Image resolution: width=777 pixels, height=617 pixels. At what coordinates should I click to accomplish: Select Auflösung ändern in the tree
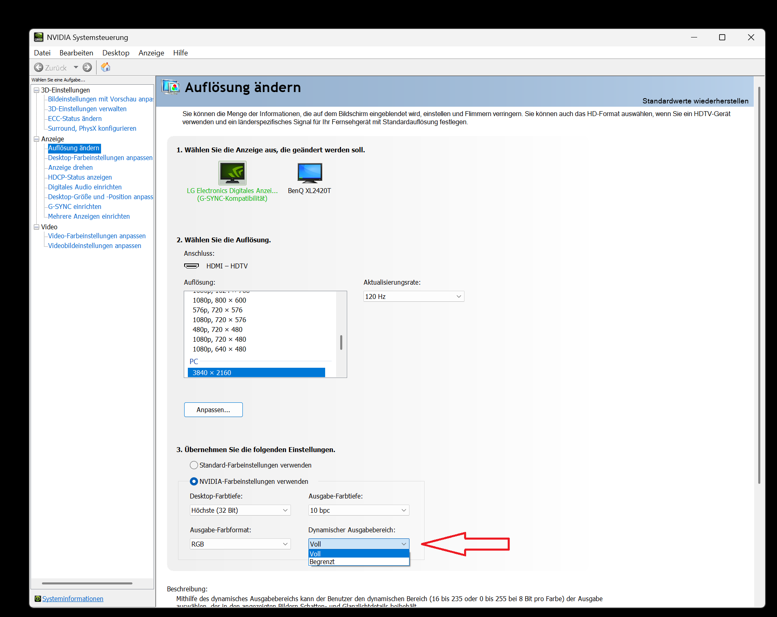[x=74, y=148]
